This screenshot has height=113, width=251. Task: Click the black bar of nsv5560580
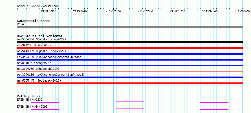[130, 42]
